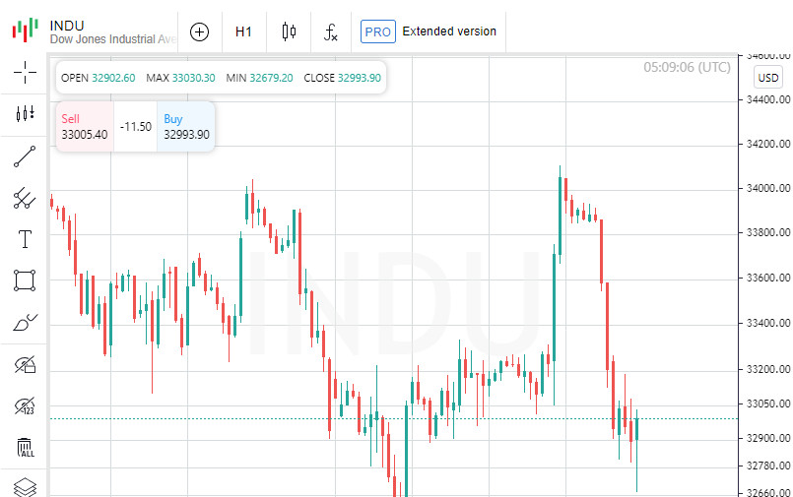
Task: Delete all drawings with the trash icon
Action: point(25,448)
